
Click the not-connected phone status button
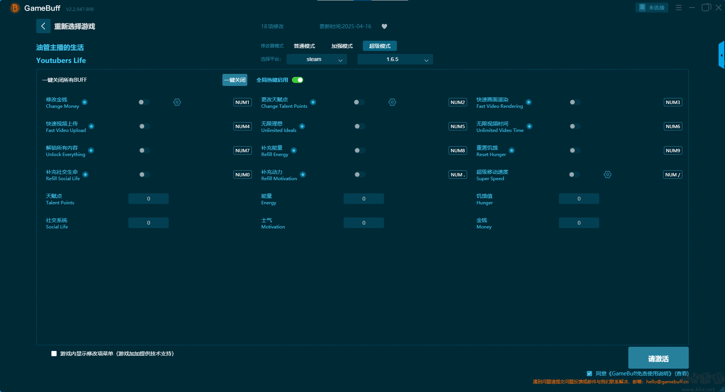click(x=652, y=8)
